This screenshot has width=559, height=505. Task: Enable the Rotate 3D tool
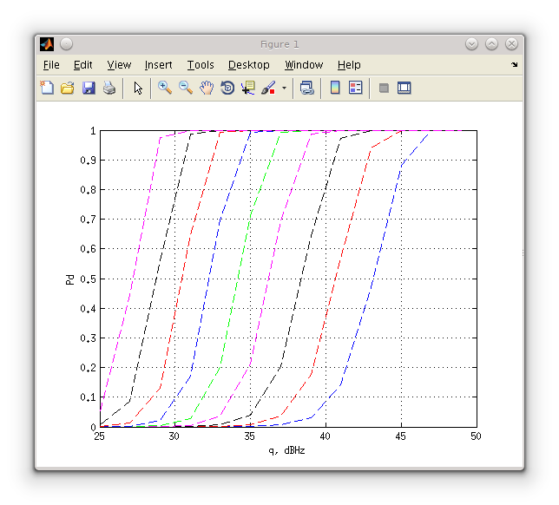(227, 88)
